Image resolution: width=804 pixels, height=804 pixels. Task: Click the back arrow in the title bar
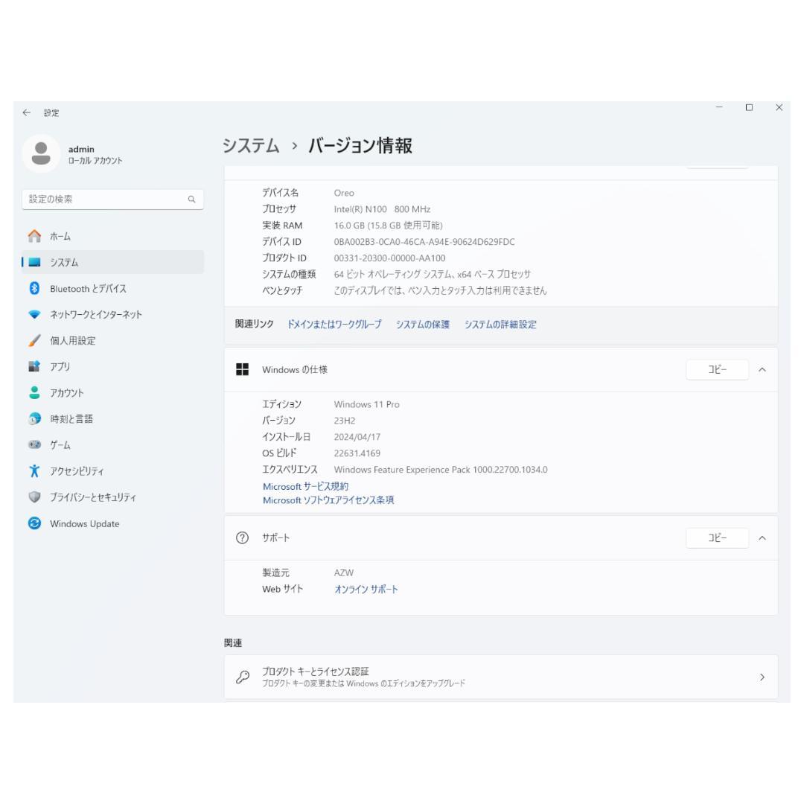coord(26,112)
